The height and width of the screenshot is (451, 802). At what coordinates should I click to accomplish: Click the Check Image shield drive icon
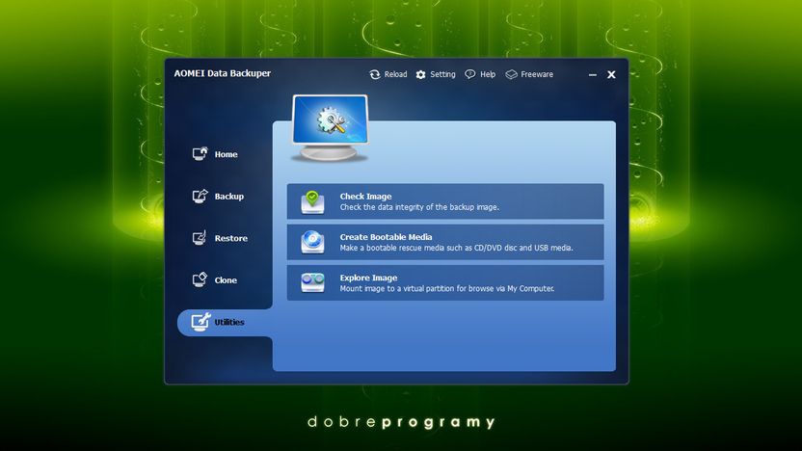click(x=312, y=201)
